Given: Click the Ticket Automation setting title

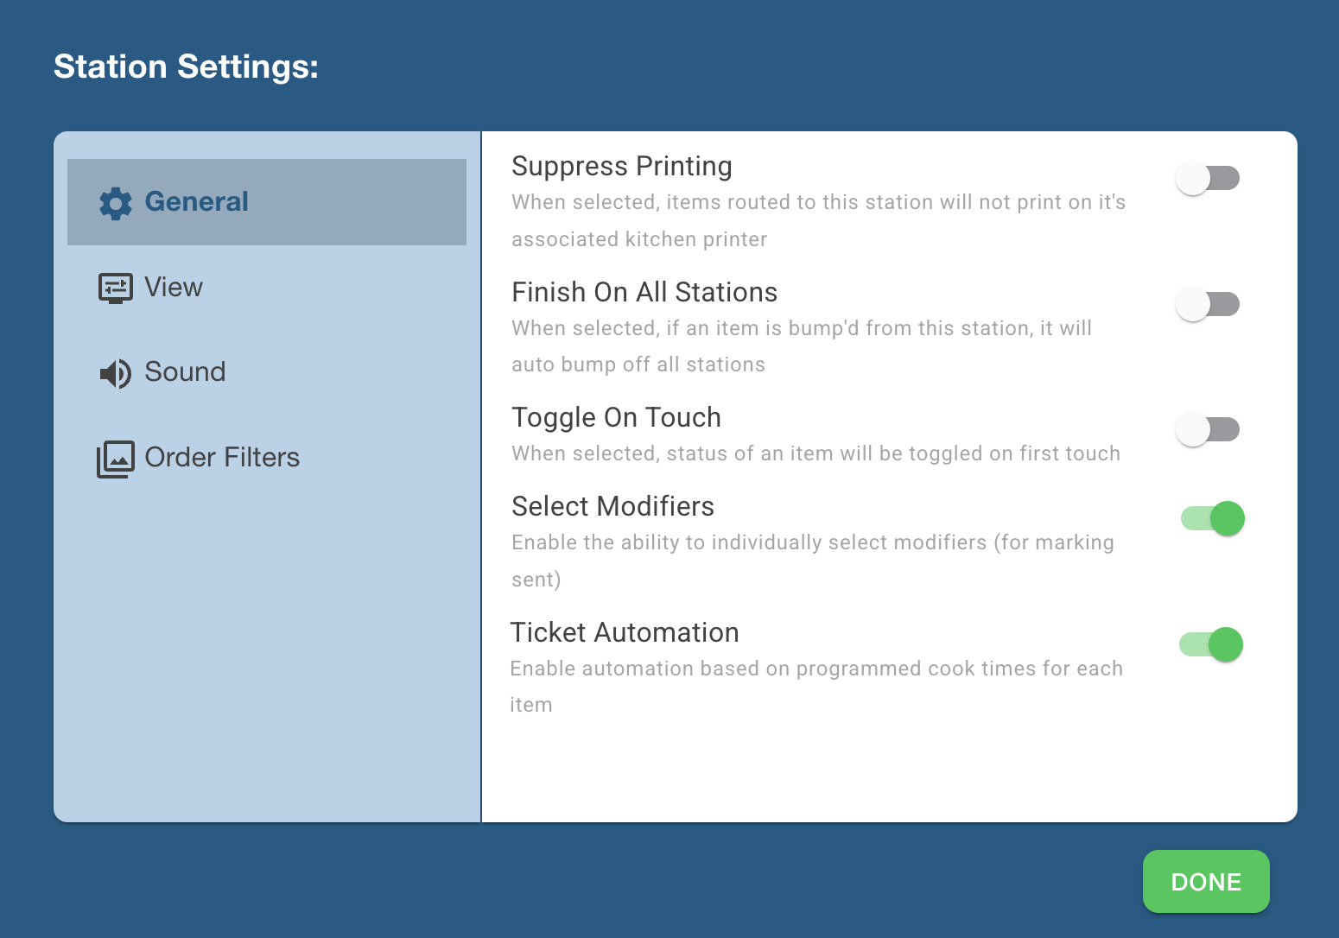Looking at the screenshot, I should tap(625, 632).
